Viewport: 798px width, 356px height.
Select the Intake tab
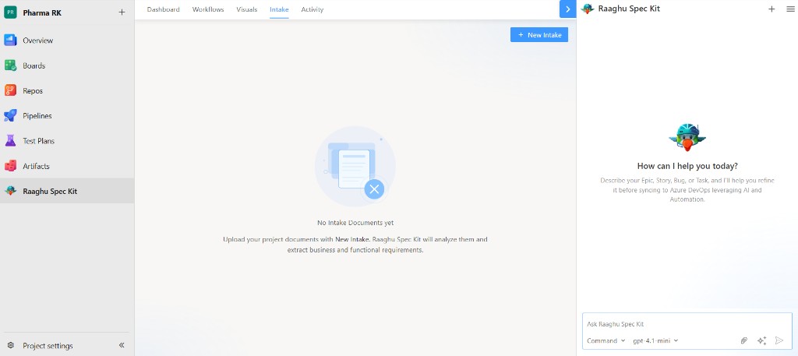click(x=280, y=9)
